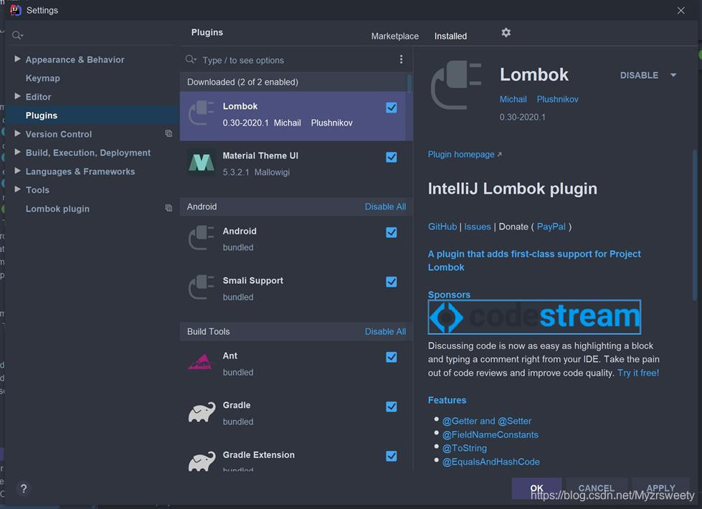702x509 pixels.
Task: Expand Appearance & Behavior tree node
Action: click(x=17, y=59)
